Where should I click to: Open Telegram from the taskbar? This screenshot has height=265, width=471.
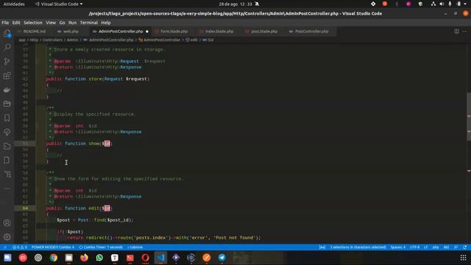click(x=222, y=258)
